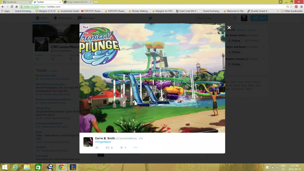Click the Pinterest extension icon

[x=296, y=7]
